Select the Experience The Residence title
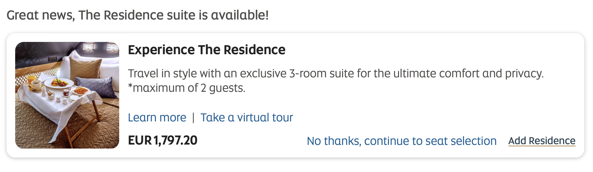 (207, 50)
